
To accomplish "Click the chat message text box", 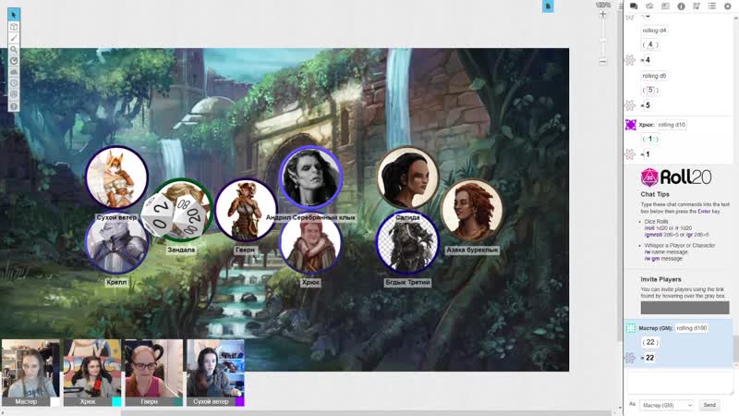I will 680,383.
